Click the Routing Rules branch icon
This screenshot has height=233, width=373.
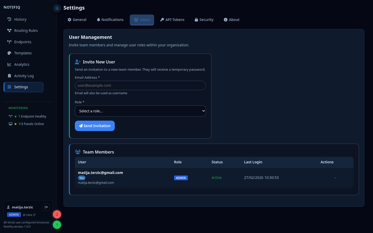click(9, 31)
